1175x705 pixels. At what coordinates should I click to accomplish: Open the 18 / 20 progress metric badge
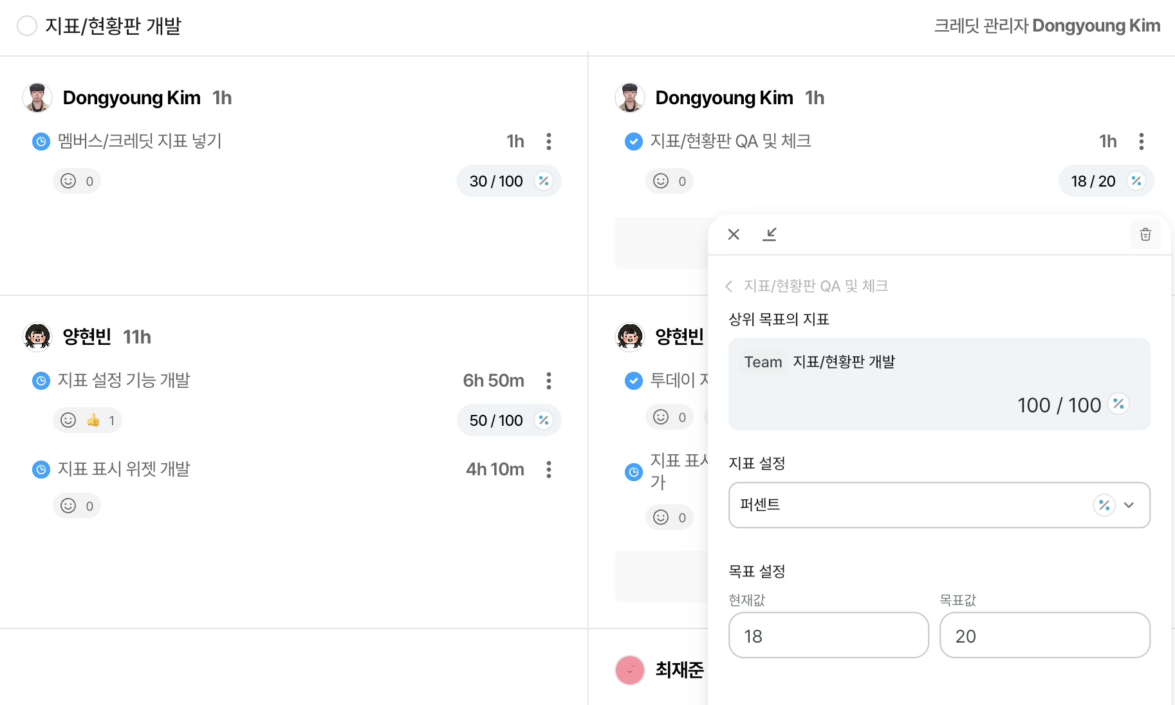coord(1106,181)
